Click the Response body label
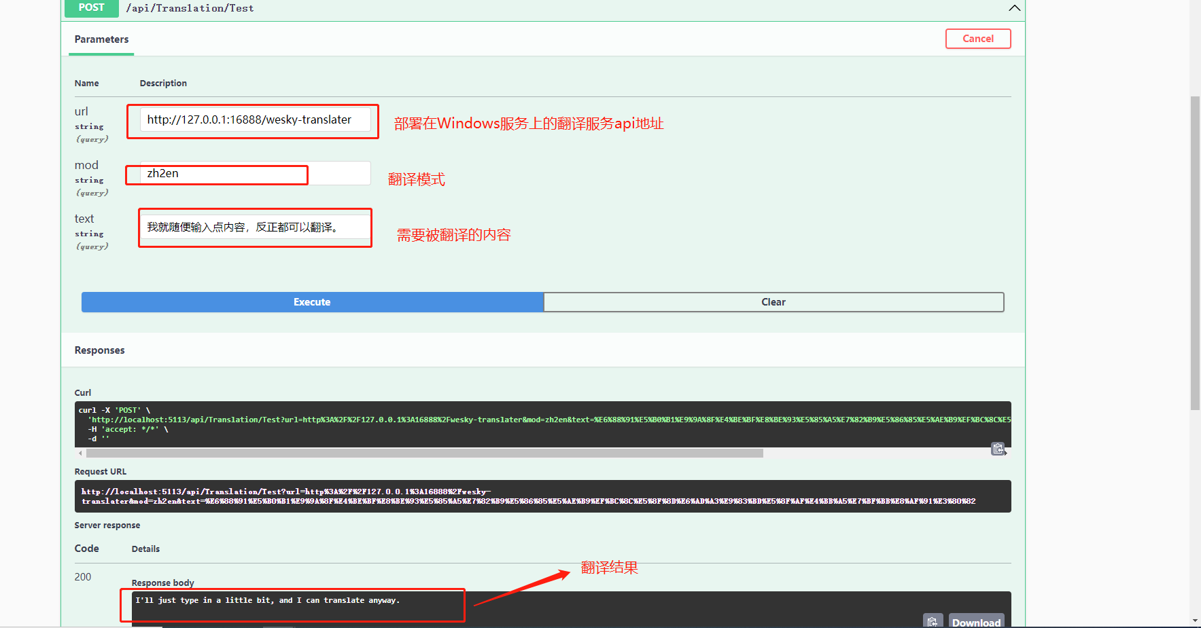The width and height of the screenshot is (1201, 628). 162,583
